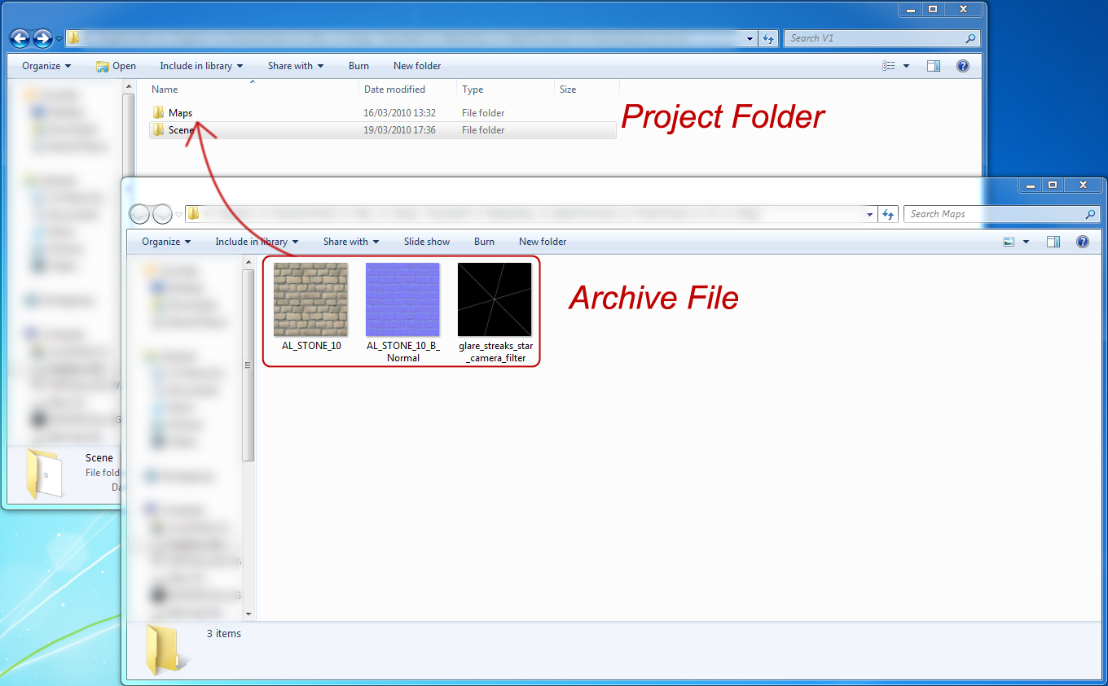The height and width of the screenshot is (686, 1108).
Task: Select AL_STONE_10 stone texture thumbnail
Action: [x=310, y=299]
